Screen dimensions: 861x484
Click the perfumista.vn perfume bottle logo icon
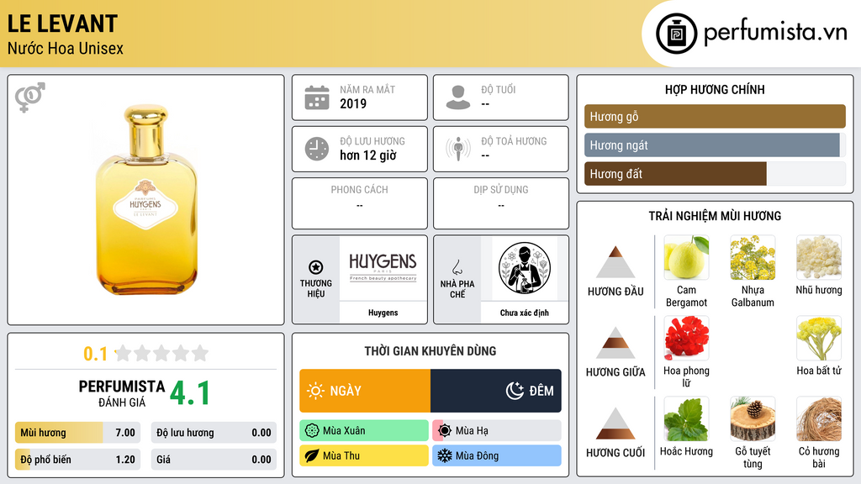click(x=676, y=34)
